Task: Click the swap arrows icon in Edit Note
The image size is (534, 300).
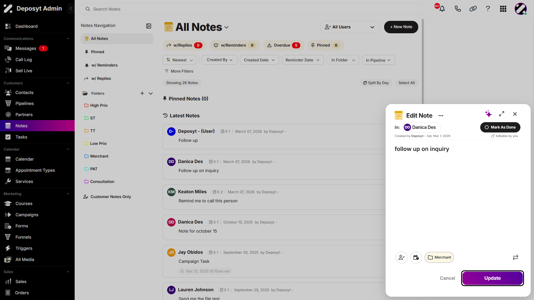Action: (x=516, y=257)
